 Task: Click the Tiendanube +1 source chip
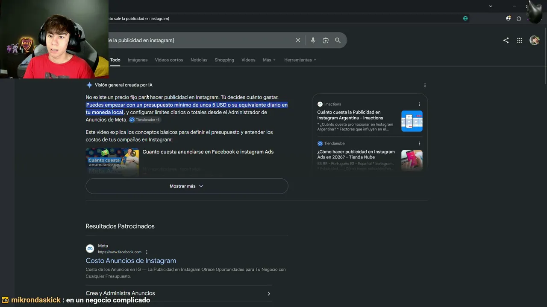coord(144,120)
